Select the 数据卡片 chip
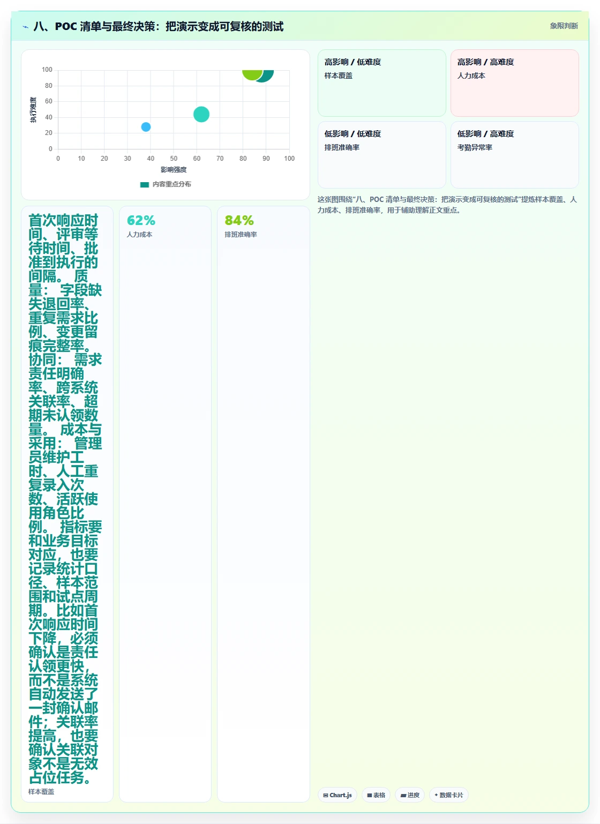The height and width of the screenshot is (824, 600). coord(449,795)
